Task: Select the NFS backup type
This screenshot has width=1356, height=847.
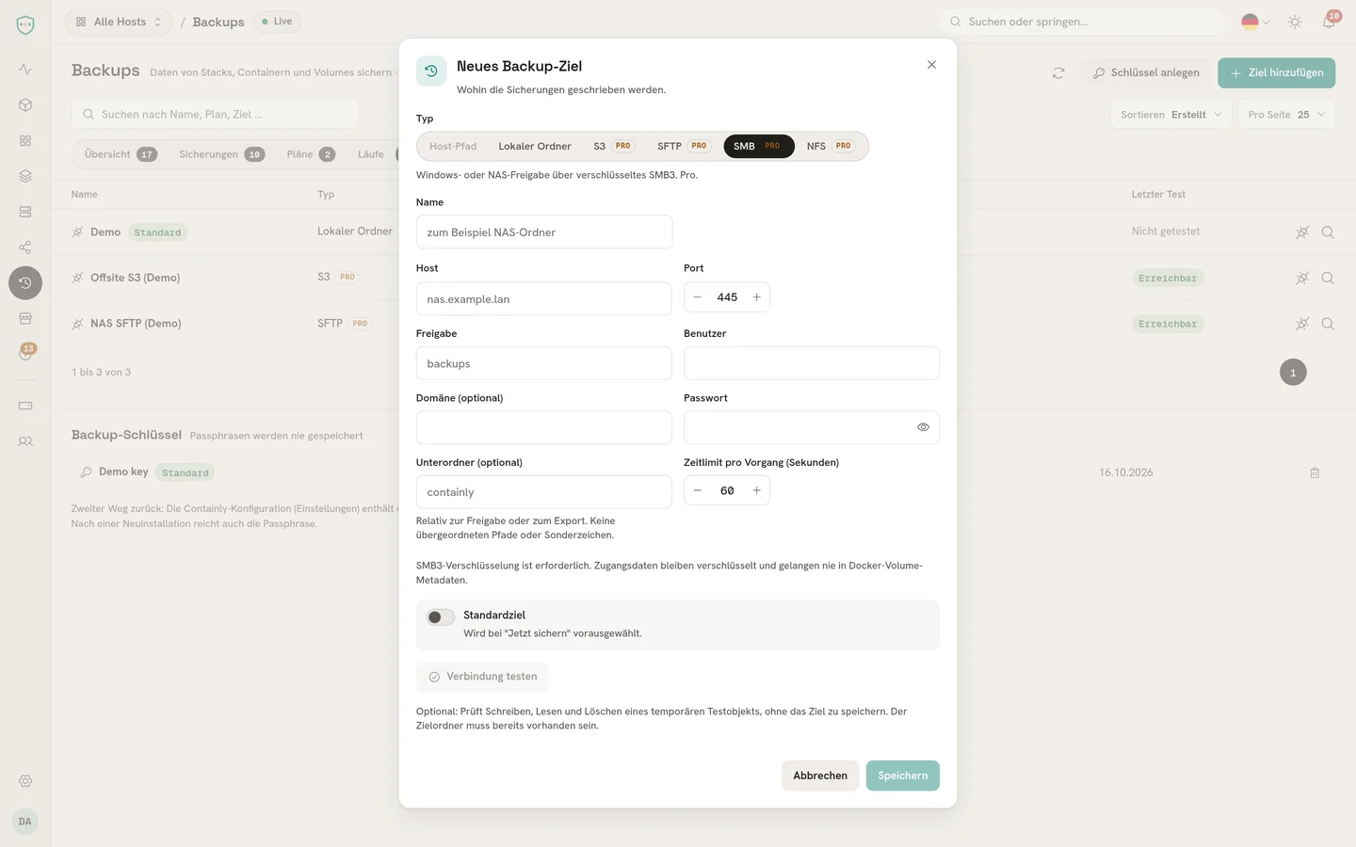Action: 830,147
